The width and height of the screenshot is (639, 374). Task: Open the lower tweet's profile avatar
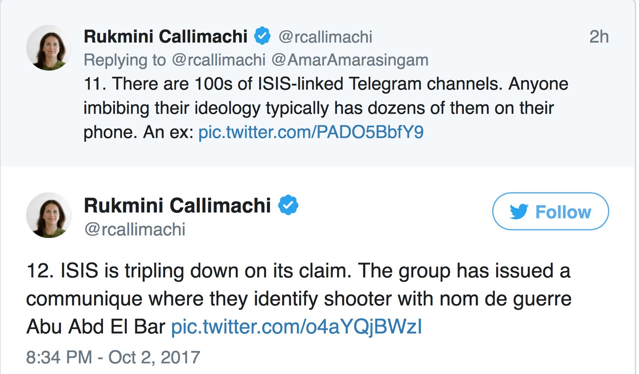pos(49,215)
